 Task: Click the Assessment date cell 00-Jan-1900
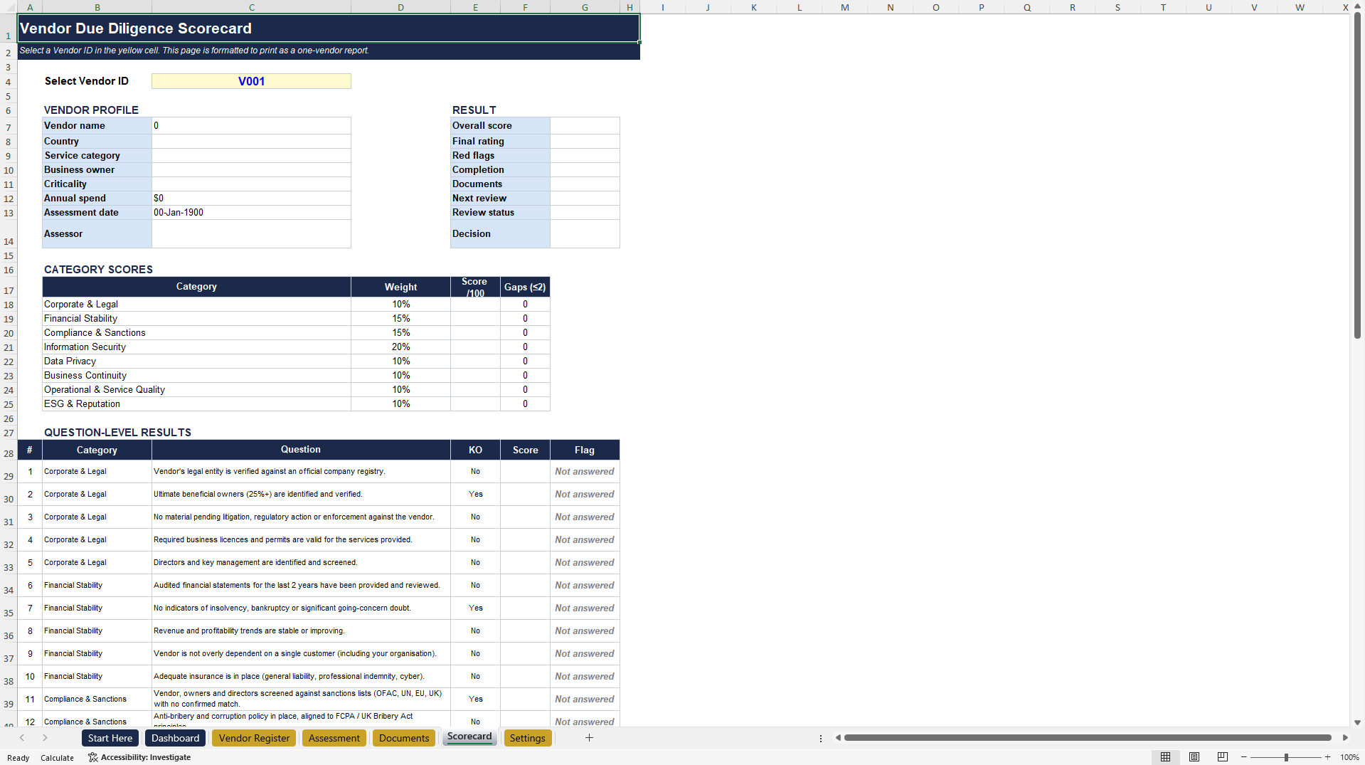[x=251, y=212]
